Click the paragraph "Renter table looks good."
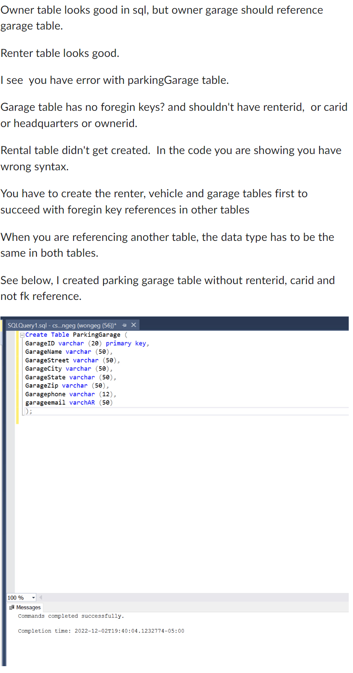353x673 pixels. click(60, 53)
